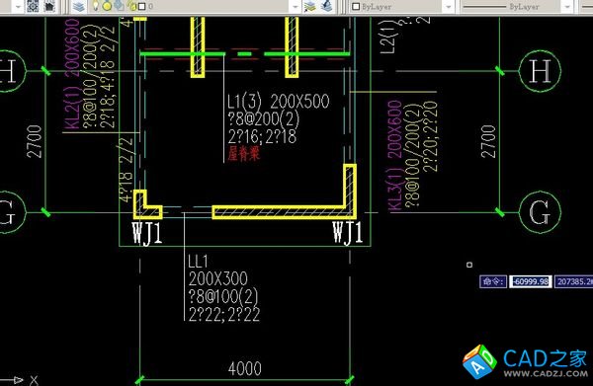Click the gear-like toolbar icon at top left
Screen dimensions: 593x386
(x=33, y=6)
